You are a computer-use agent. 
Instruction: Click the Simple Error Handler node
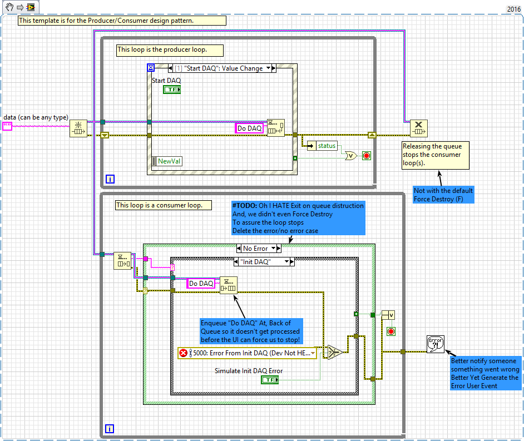436,344
